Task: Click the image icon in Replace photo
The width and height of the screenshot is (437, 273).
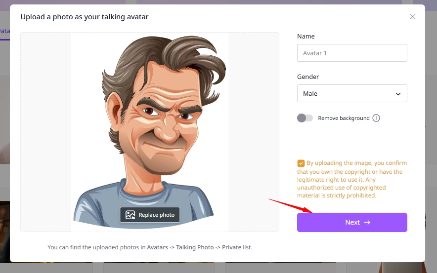Action: click(x=130, y=215)
